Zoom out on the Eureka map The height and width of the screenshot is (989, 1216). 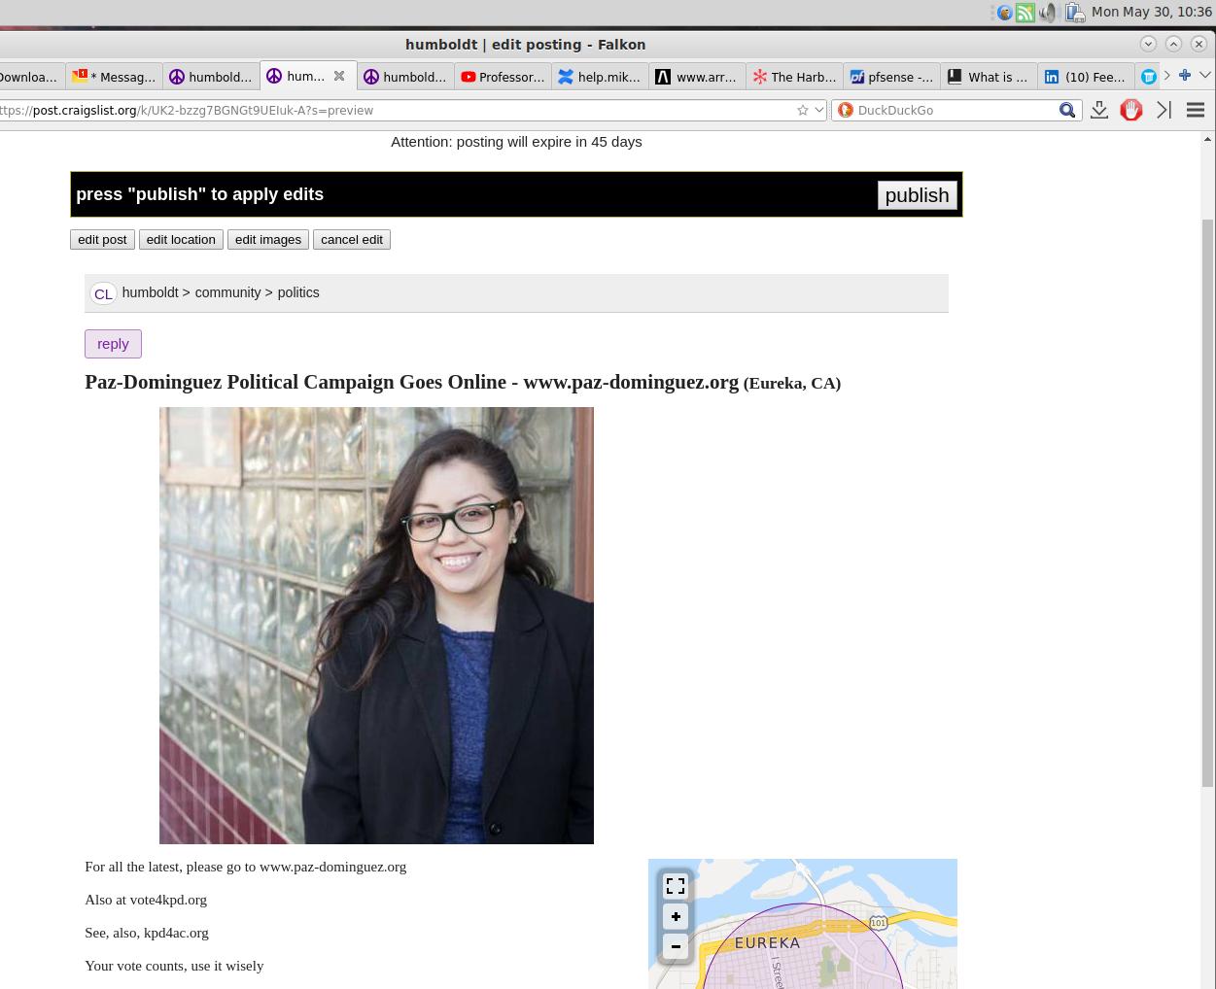tap(676, 946)
